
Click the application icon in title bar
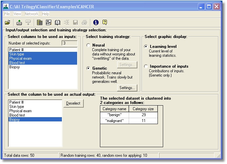(6, 7)
